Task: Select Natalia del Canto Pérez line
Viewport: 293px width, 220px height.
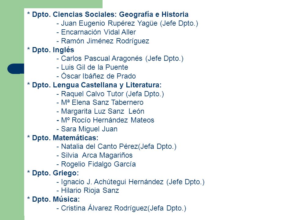Action: tap(116, 146)
